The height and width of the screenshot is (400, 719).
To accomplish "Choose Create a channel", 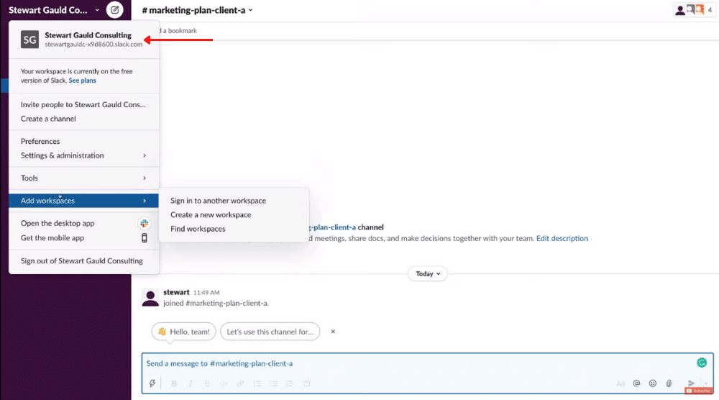I will pyautogui.click(x=83, y=119).
